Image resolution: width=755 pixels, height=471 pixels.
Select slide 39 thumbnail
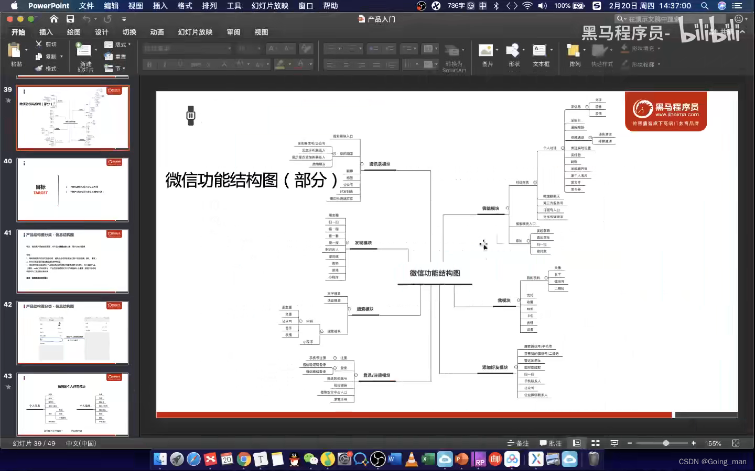point(72,117)
